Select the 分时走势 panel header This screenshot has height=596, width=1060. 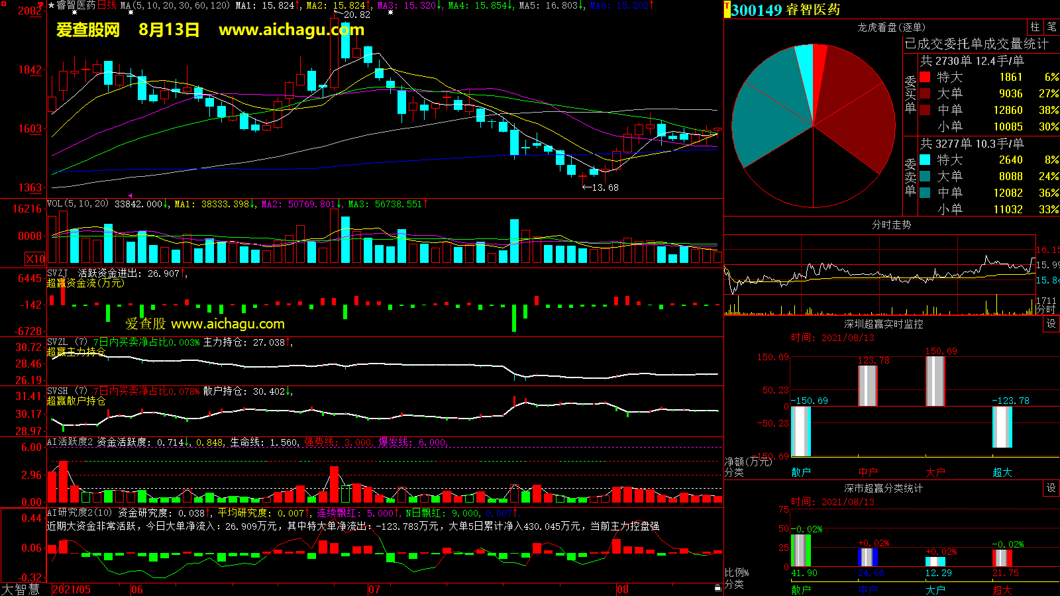(x=891, y=224)
